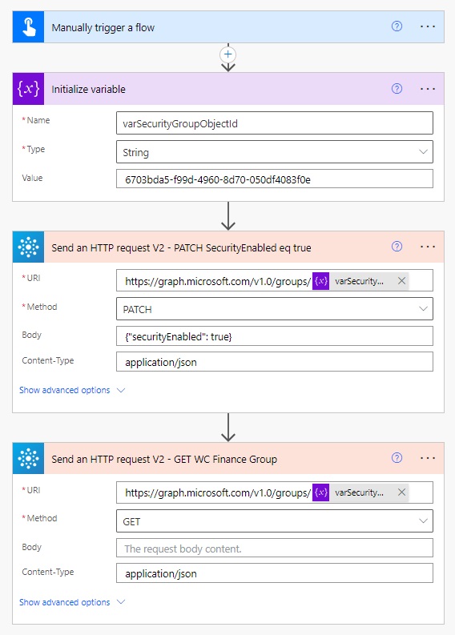This screenshot has width=455, height=635.
Task: Open help for PATCH SecurityEnabled action
Action: [397, 246]
